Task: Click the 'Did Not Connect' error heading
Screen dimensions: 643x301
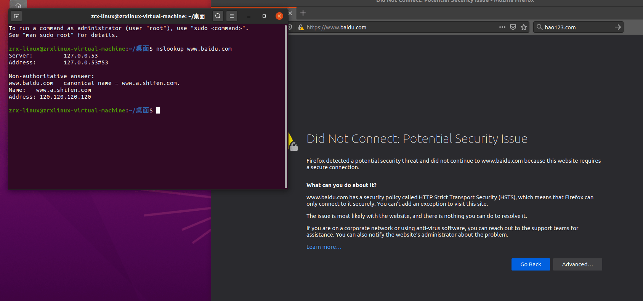Action: coord(417,139)
